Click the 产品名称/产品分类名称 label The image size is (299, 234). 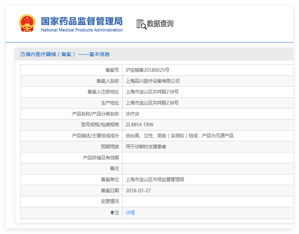(x=96, y=114)
